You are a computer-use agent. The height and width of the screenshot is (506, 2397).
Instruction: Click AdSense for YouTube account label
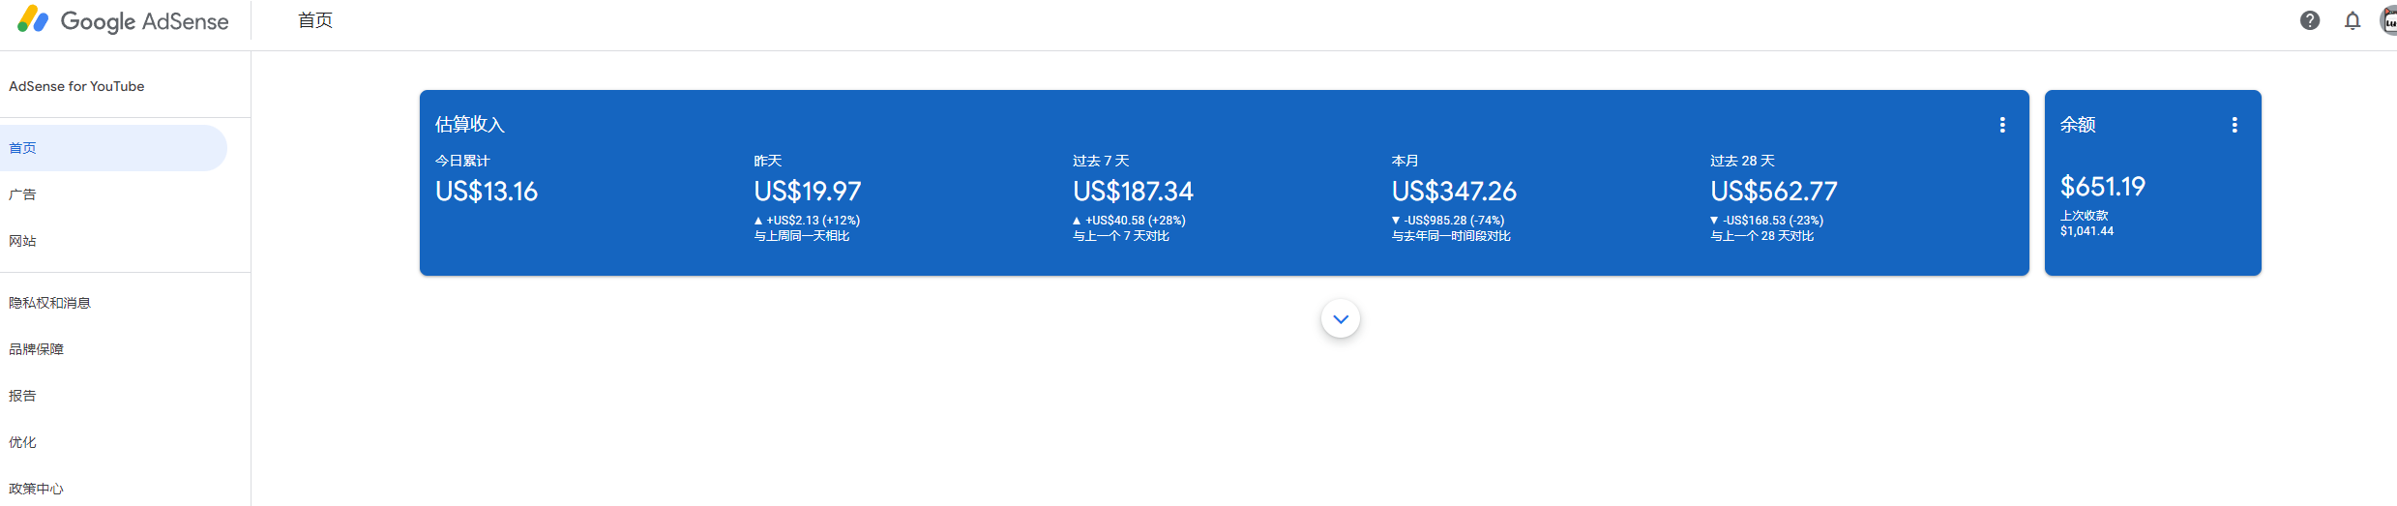click(76, 86)
